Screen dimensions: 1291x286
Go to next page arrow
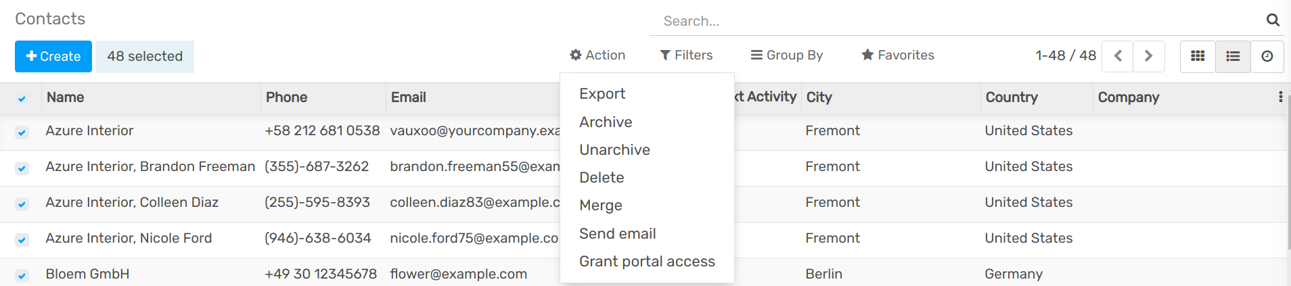[1149, 56]
